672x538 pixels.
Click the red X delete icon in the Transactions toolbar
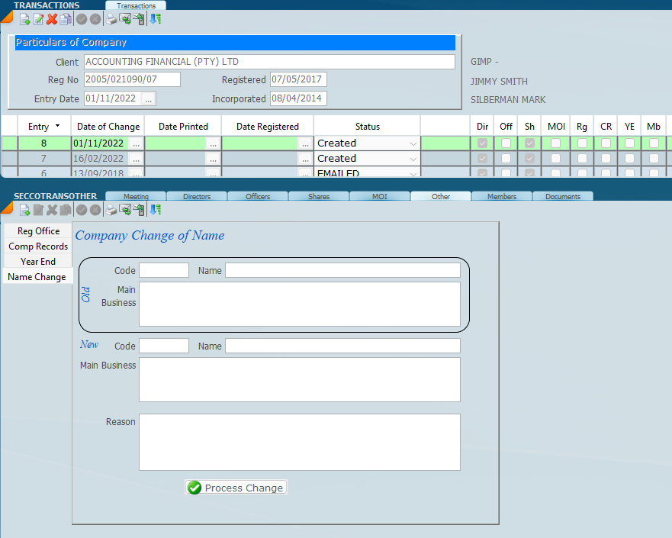(52, 19)
